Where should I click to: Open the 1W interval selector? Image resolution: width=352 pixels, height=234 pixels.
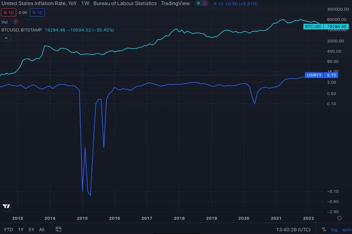(85, 3)
